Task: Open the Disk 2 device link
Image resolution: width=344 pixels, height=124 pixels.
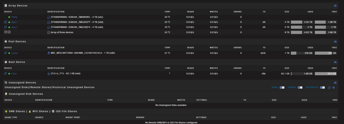Action: pos(14,27)
